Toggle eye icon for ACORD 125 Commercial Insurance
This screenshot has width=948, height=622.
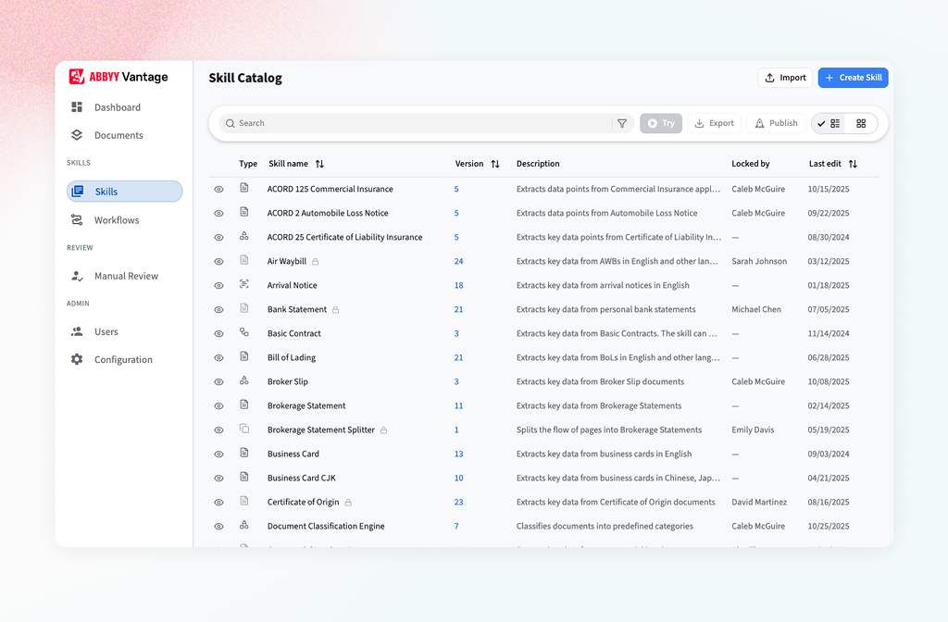[x=219, y=189]
